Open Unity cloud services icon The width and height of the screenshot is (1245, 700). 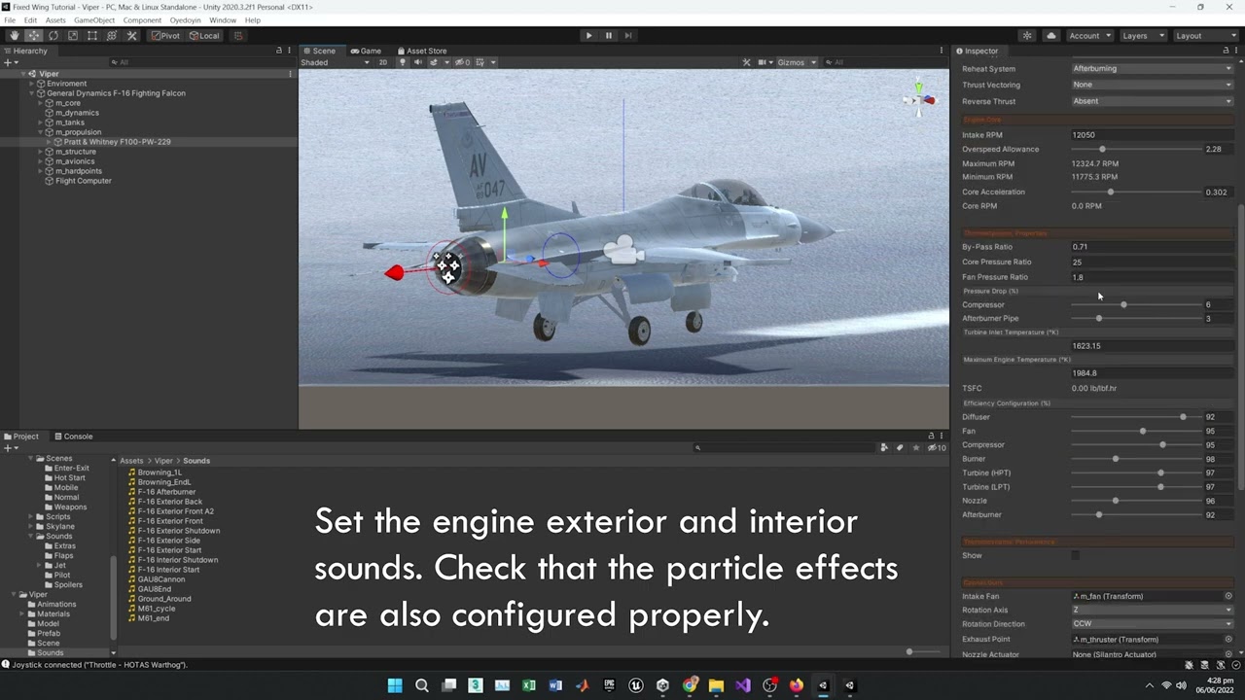click(1050, 36)
